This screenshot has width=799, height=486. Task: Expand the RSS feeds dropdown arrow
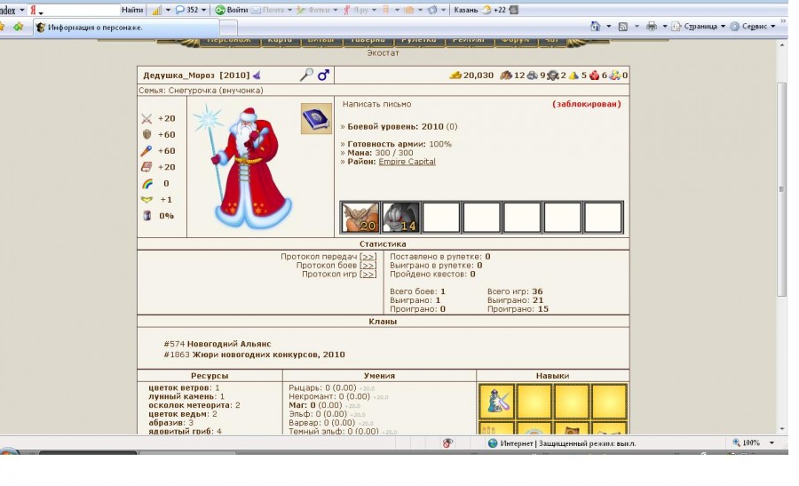(x=637, y=27)
